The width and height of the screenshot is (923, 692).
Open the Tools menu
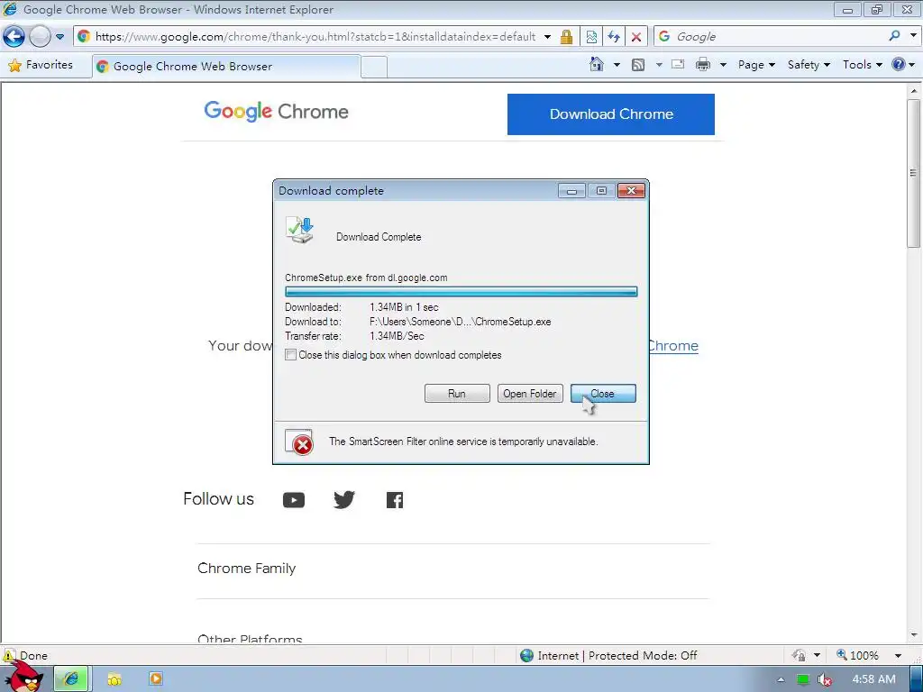[x=863, y=65]
